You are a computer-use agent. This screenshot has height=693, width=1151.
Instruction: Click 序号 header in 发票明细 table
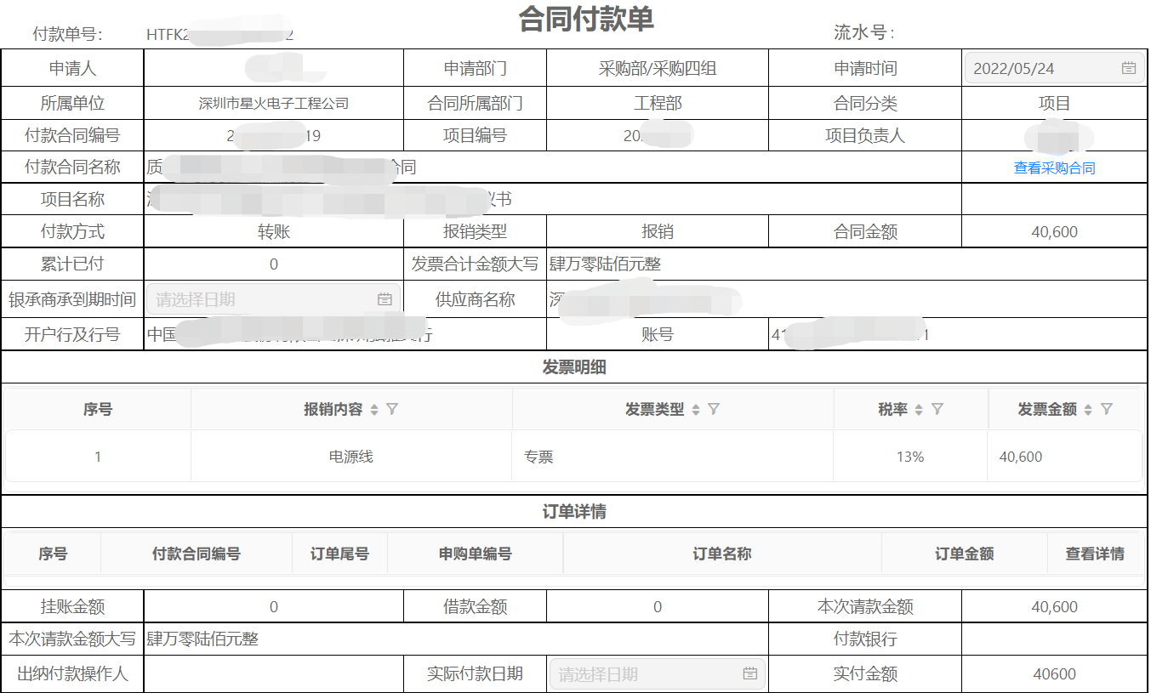pyautogui.click(x=98, y=409)
